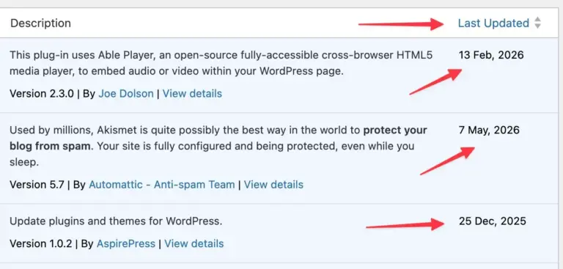Click 'Update plugins and themes for WordPress.' text
The image size is (563, 269).
pos(116,221)
